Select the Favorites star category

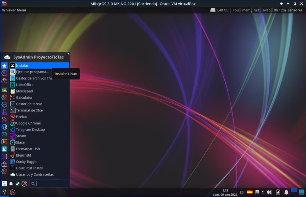4,66
